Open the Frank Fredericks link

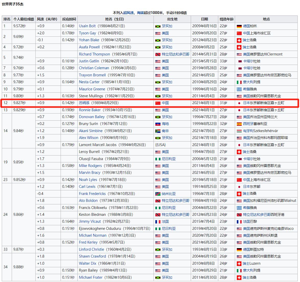click(x=92, y=194)
